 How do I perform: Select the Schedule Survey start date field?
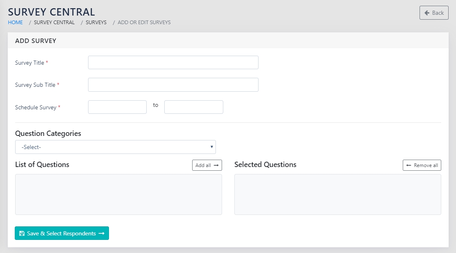pos(117,107)
